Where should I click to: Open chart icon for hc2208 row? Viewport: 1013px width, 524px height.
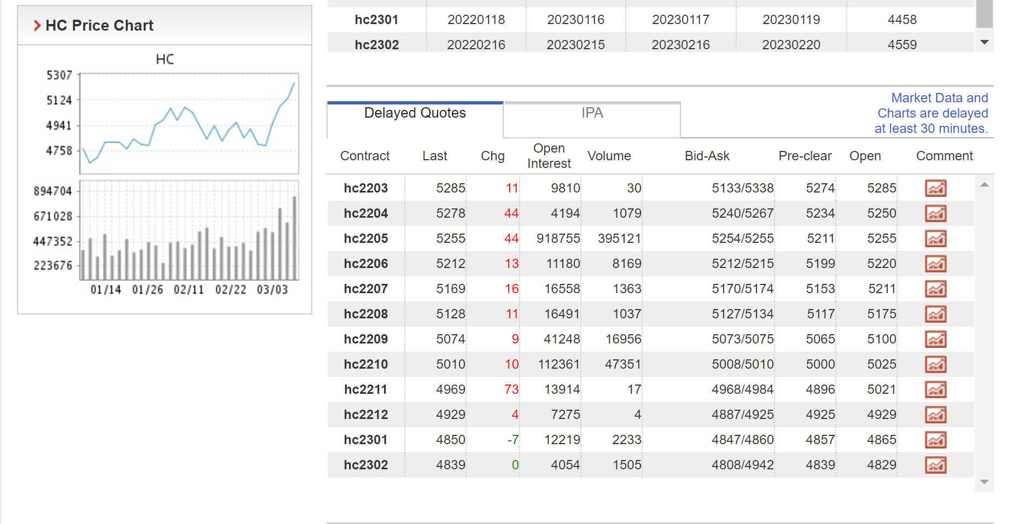coord(935,314)
